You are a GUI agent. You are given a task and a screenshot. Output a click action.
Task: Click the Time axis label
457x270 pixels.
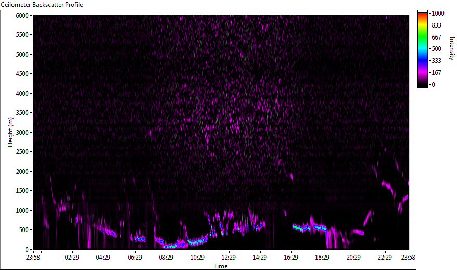220,266
